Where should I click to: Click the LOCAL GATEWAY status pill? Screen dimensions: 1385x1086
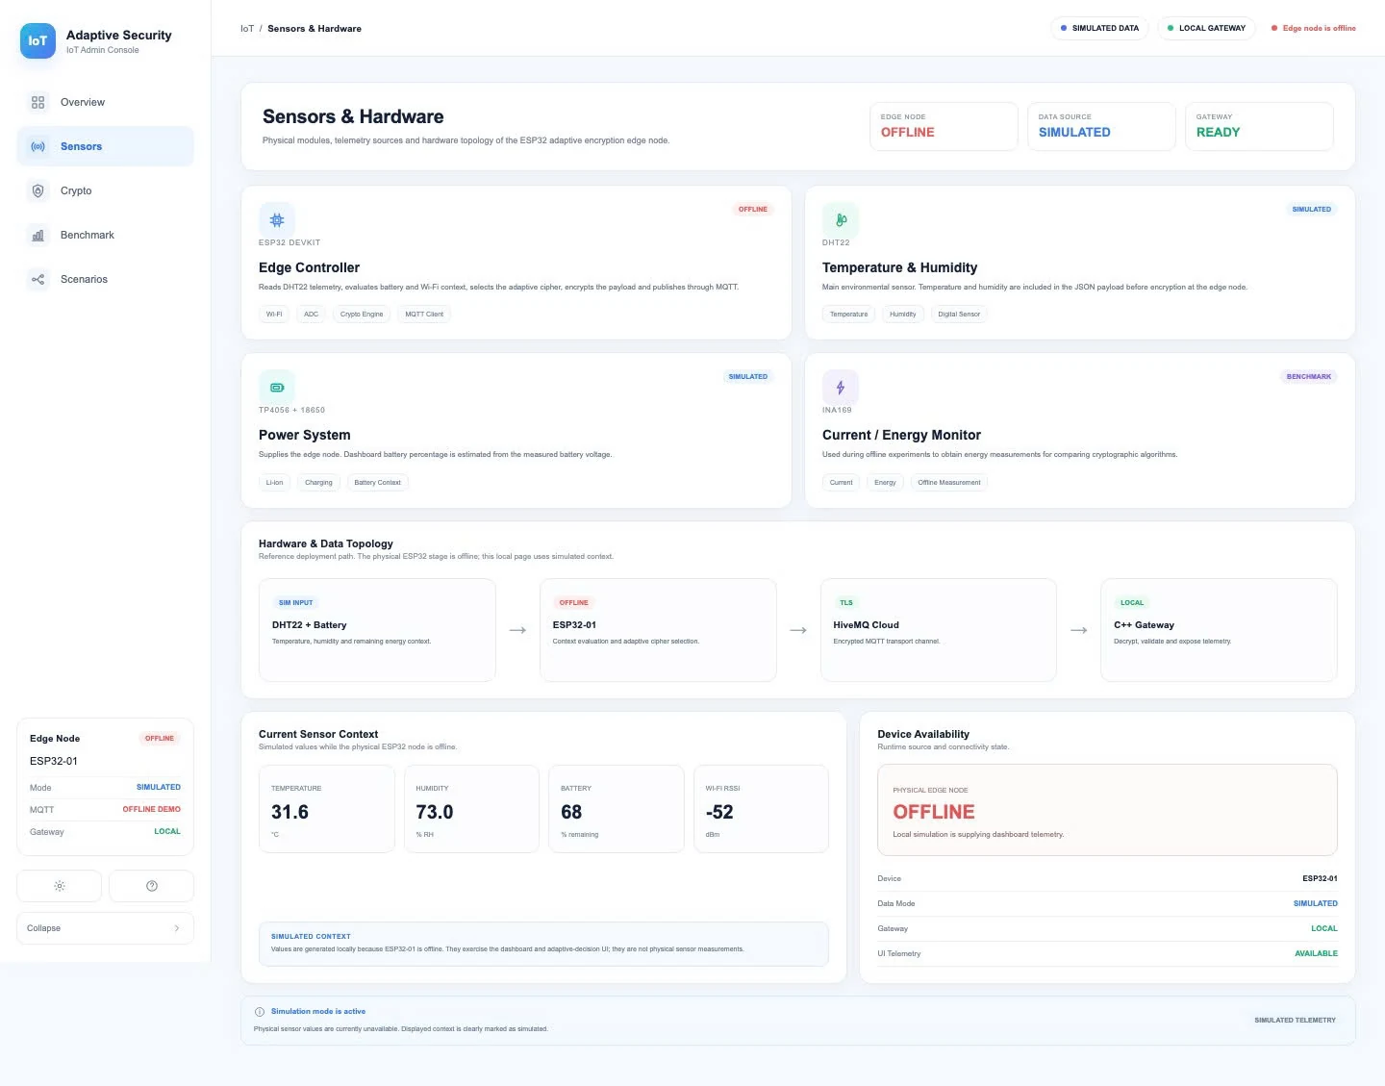coord(1206,28)
